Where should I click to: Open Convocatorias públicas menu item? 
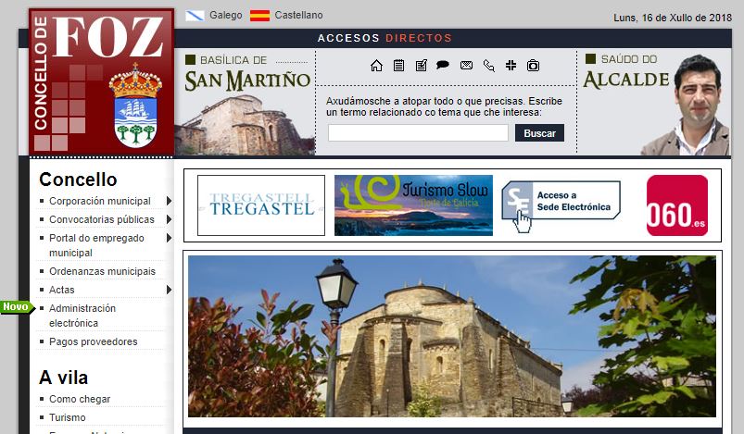pyautogui.click(x=102, y=219)
